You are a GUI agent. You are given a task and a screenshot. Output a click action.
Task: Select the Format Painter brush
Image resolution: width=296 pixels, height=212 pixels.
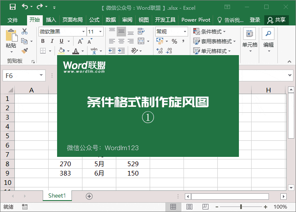25,51
